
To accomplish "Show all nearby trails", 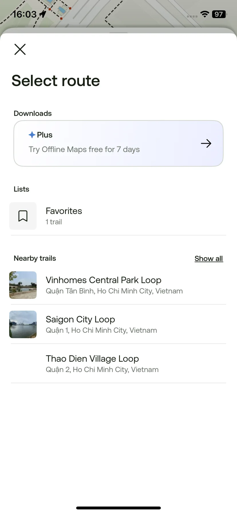I will 209,258.
